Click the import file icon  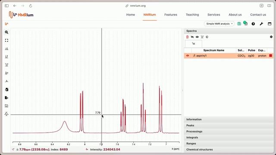(6, 90)
